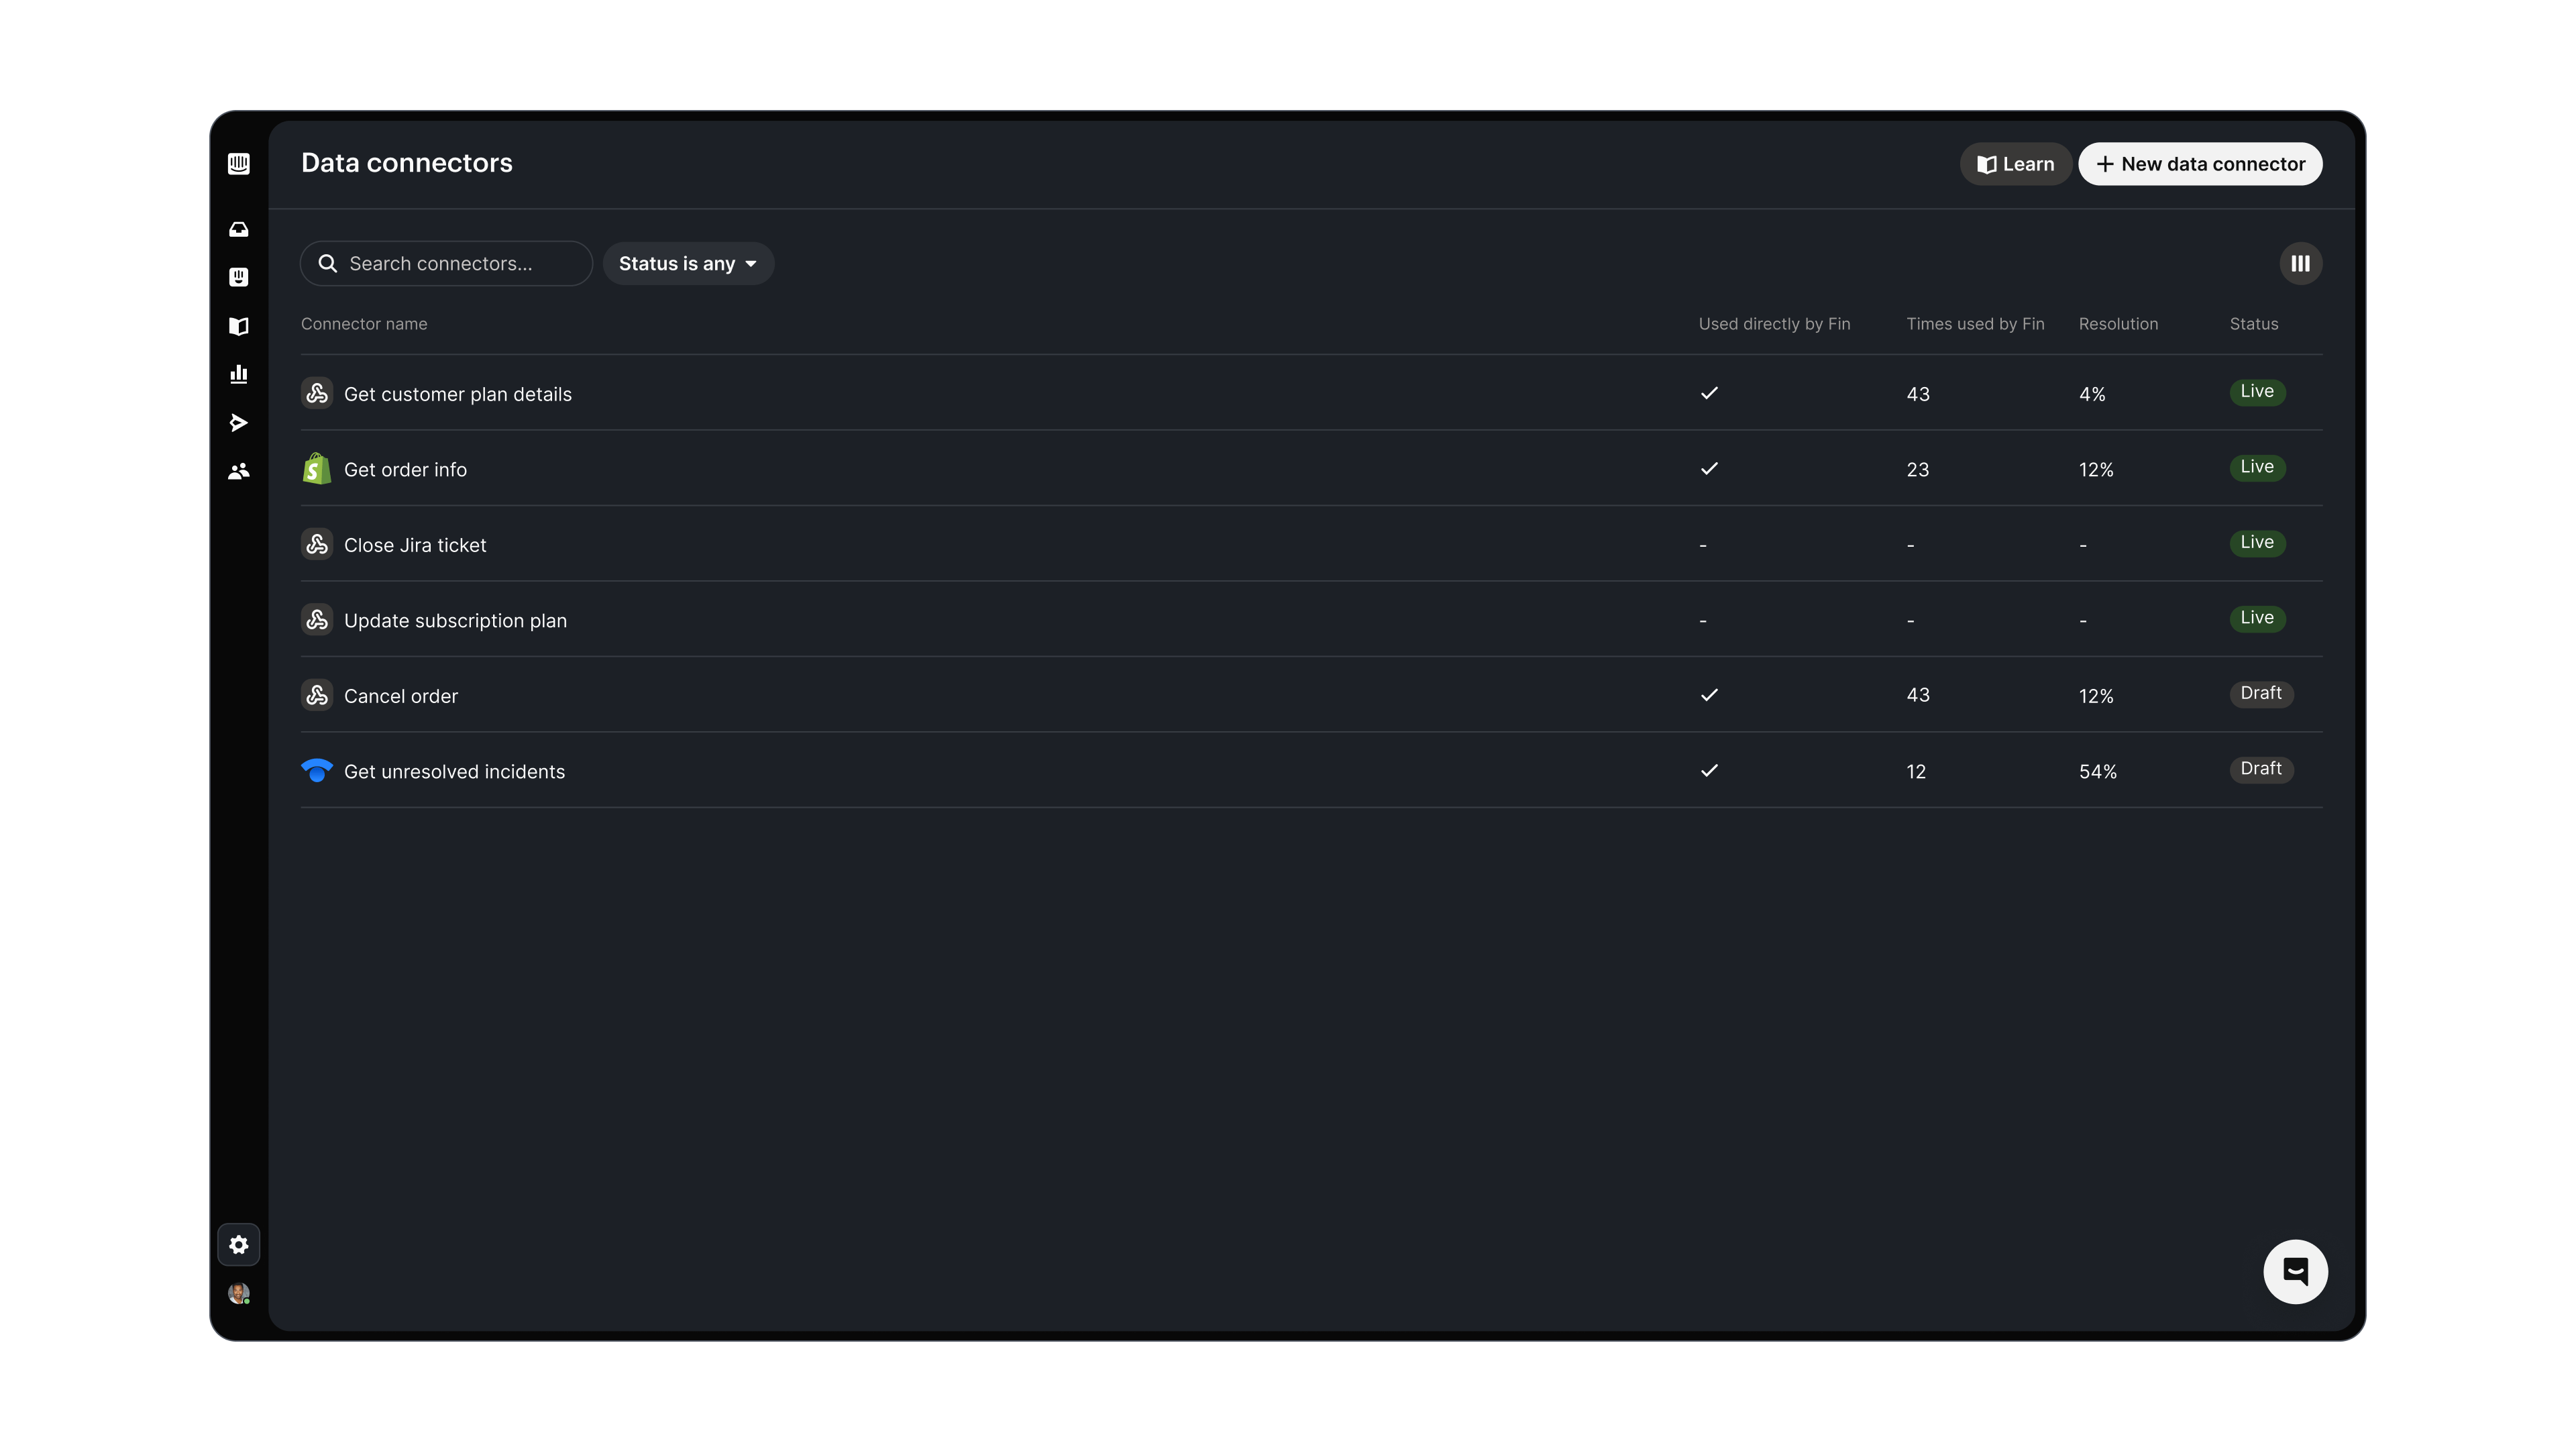Screen dimensions: 2576x1449
Task: Open the Get order info Shopify connector
Action: click(405, 470)
